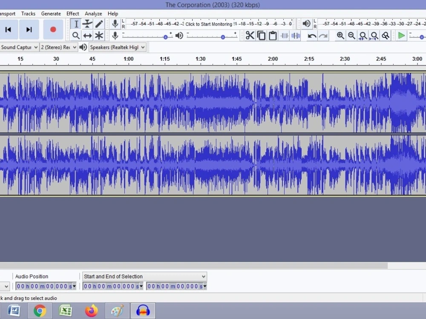Open the 2 (Stereo) recording channels dropdown

[x=59, y=47]
